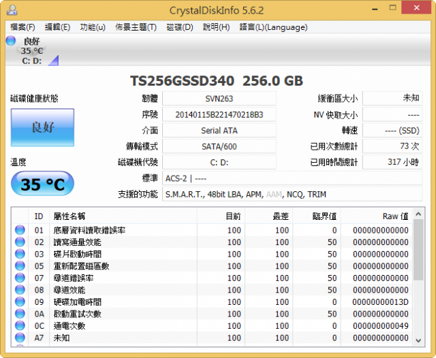Click status orb for attribute A7
The image size is (436, 358).
(20, 338)
